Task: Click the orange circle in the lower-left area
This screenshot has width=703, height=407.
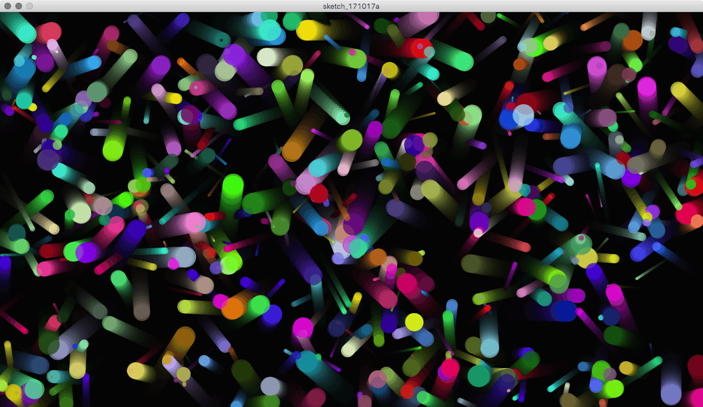Action: pyautogui.click(x=233, y=308)
